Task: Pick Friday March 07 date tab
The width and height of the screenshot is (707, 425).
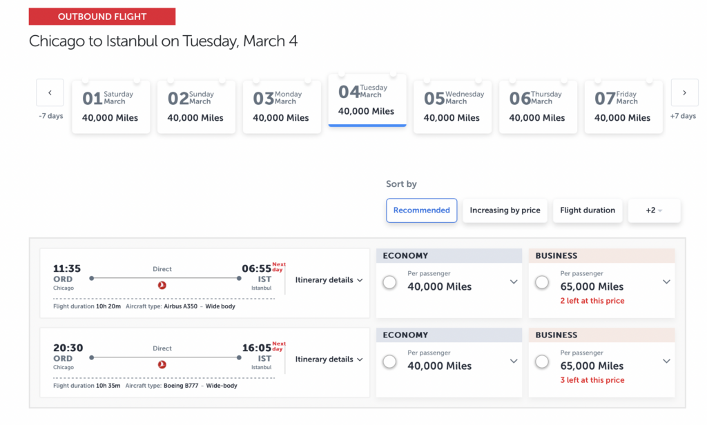Action: (x=623, y=107)
